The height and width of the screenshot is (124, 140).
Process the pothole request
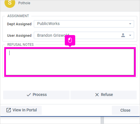point(36,95)
